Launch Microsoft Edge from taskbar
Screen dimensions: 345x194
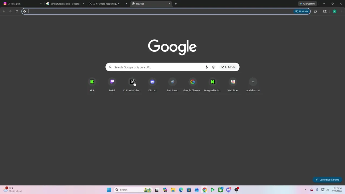coord(181,190)
